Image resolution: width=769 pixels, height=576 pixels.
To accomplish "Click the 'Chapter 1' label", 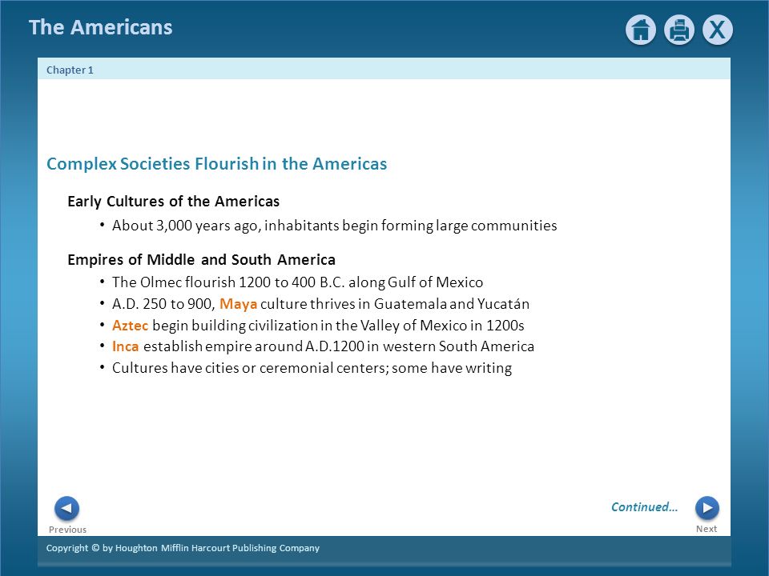I will 70,70.
